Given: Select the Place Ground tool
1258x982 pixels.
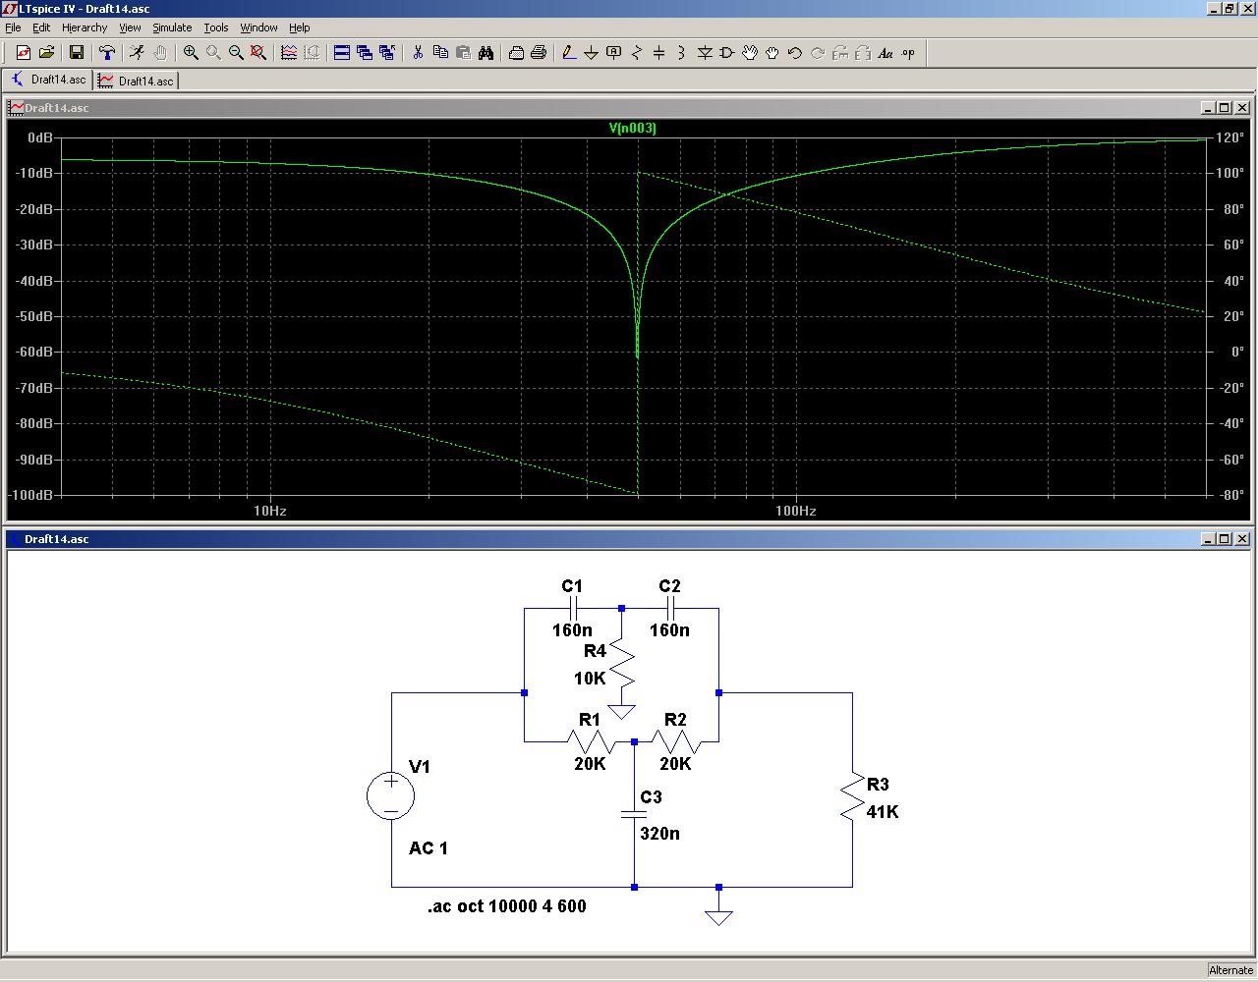Looking at the screenshot, I should [591, 53].
